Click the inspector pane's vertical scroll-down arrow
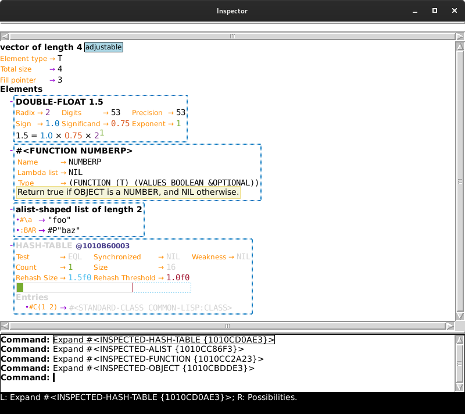Viewport: 465px width, 414px height. pyautogui.click(x=459, y=316)
